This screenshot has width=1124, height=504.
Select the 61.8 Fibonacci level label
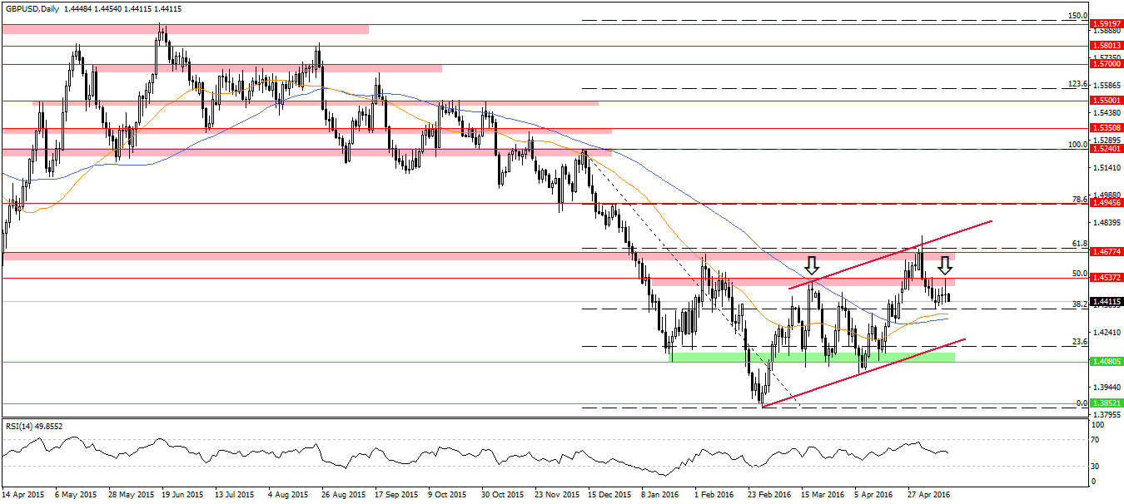(x=1080, y=244)
